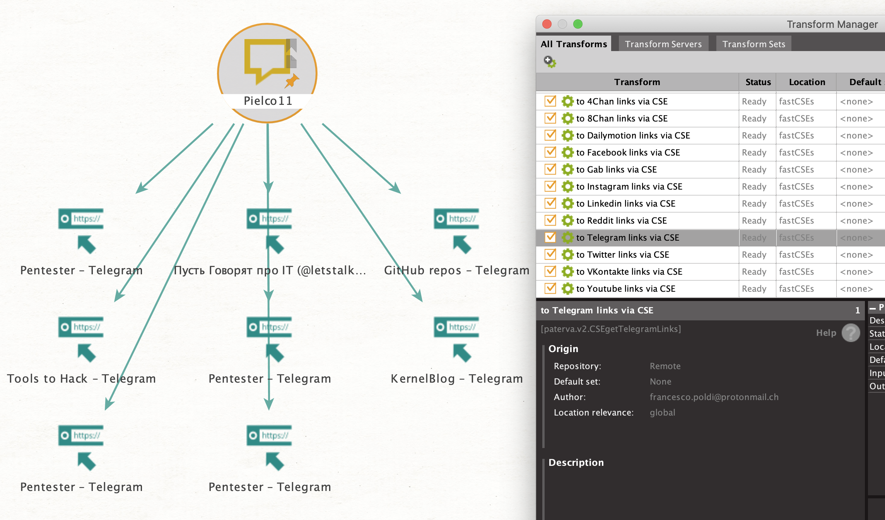Image resolution: width=885 pixels, height=520 pixels.
Task: Click the Transform Manager green zoom button
Action: pyautogui.click(x=577, y=24)
